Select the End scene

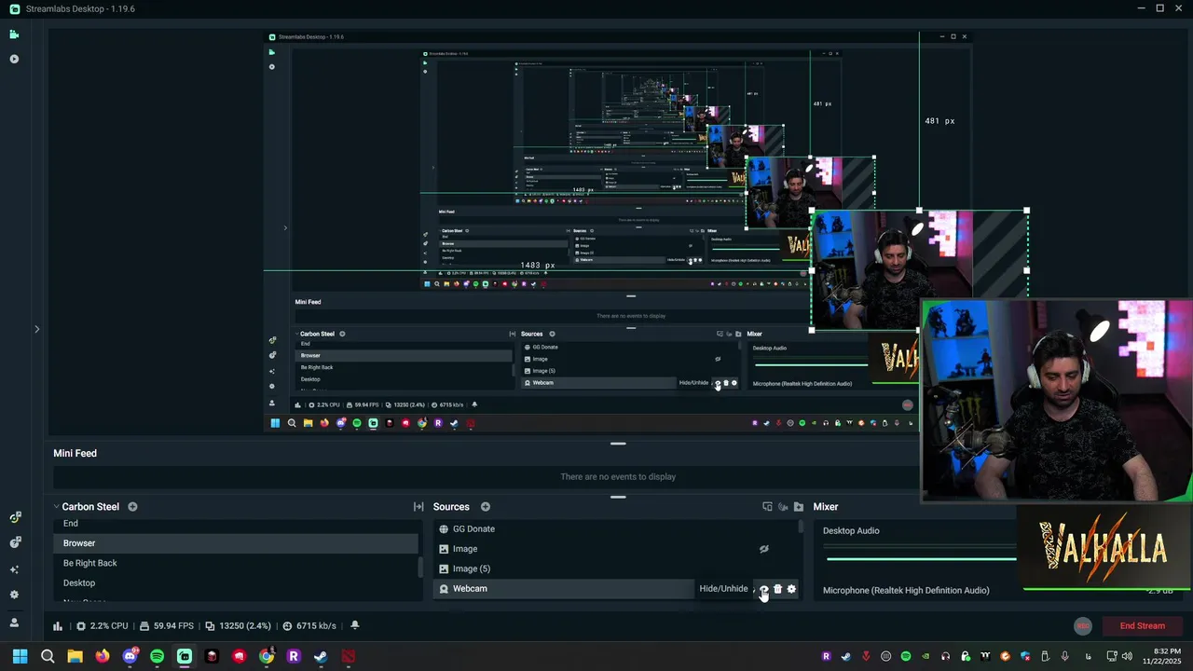(237, 524)
